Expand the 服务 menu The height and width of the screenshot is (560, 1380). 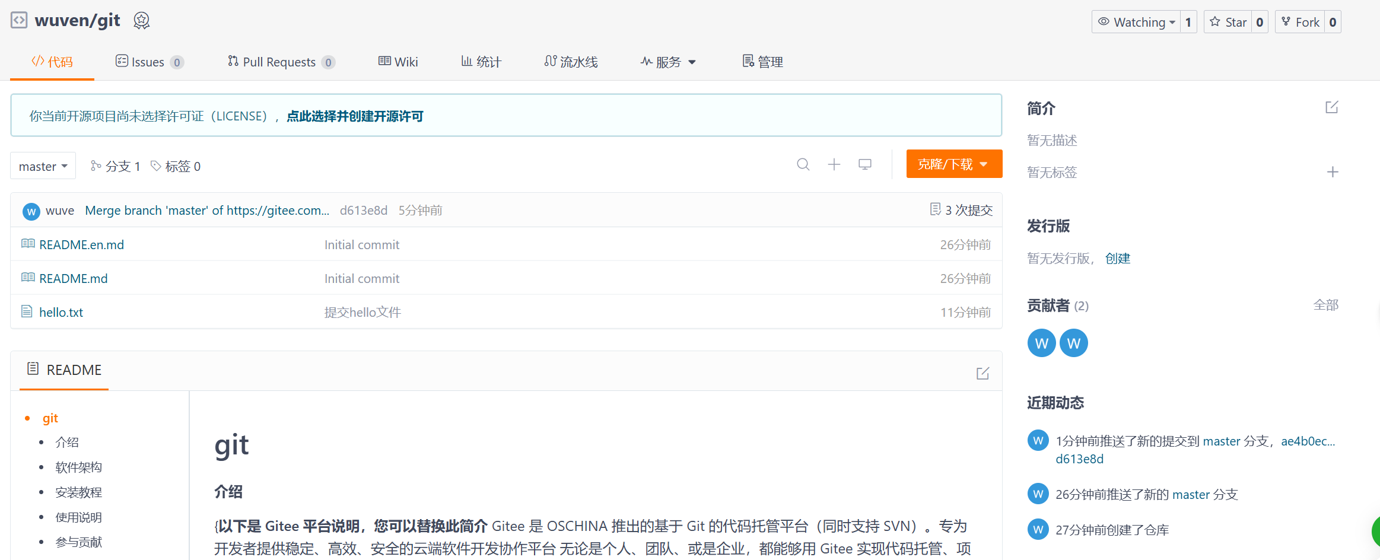[x=668, y=62]
